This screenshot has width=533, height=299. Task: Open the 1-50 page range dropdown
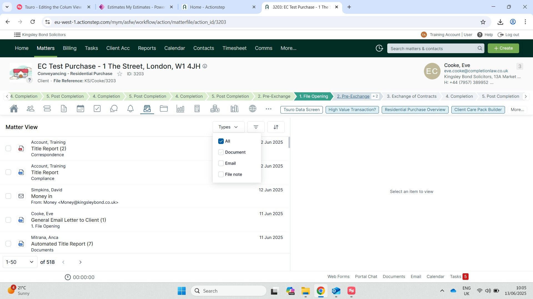(20, 262)
